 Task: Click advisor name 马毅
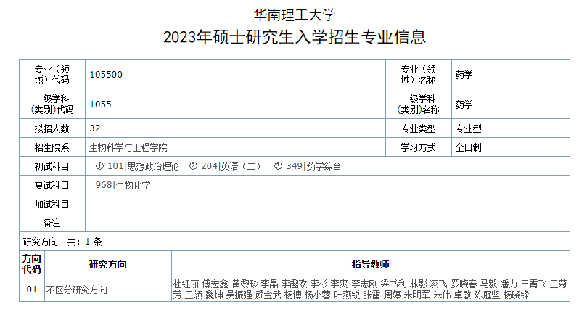click(x=489, y=284)
